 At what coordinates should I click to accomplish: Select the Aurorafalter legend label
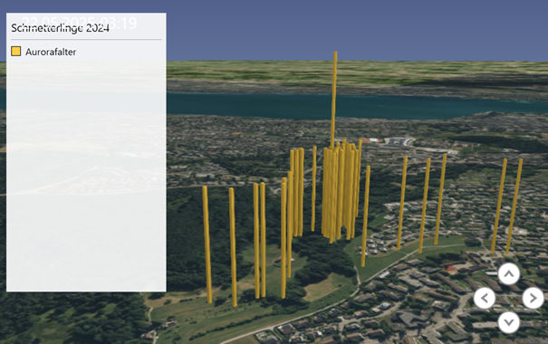(x=51, y=52)
